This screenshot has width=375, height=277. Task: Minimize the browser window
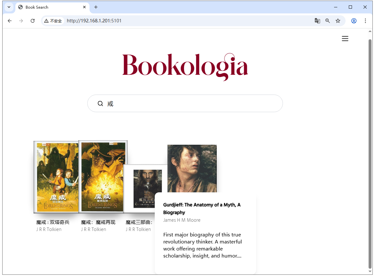(336, 7)
